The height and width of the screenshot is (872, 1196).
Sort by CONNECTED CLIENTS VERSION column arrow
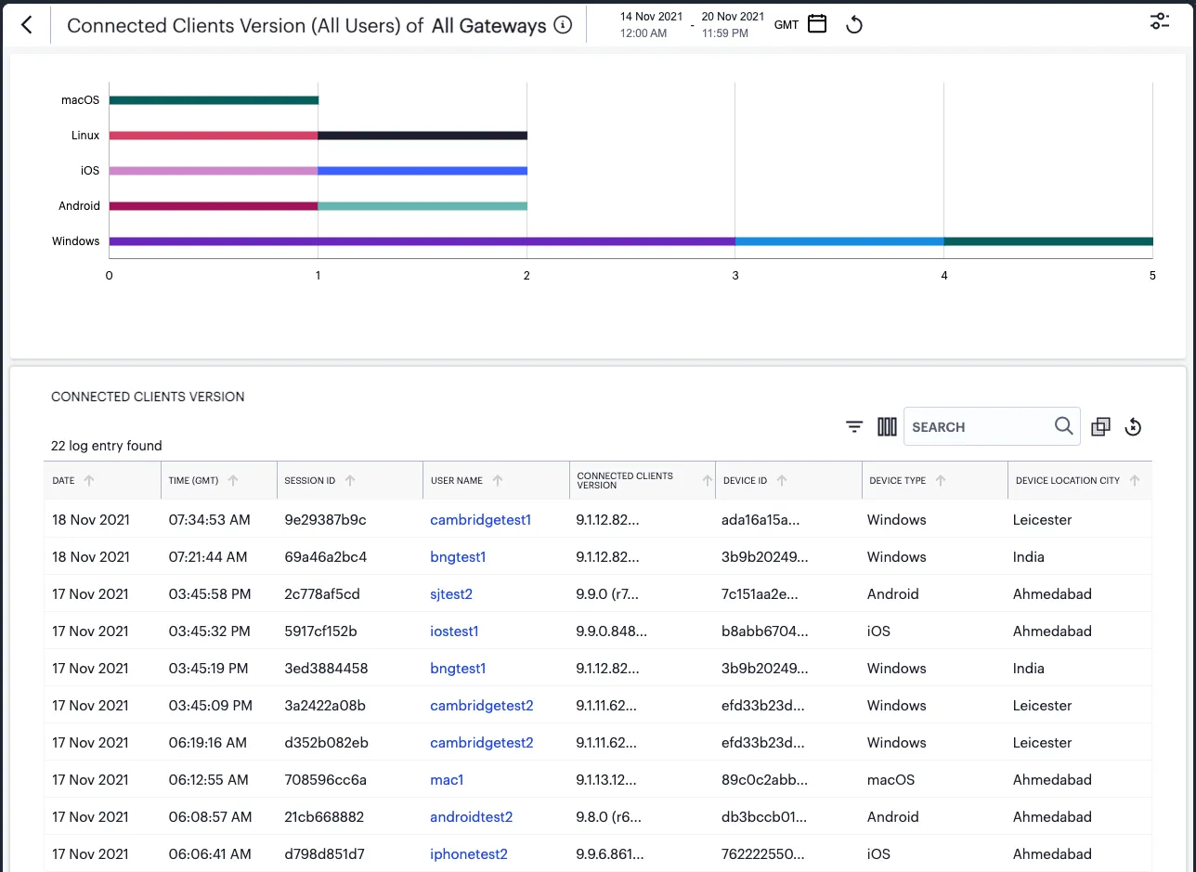click(x=708, y=480)
